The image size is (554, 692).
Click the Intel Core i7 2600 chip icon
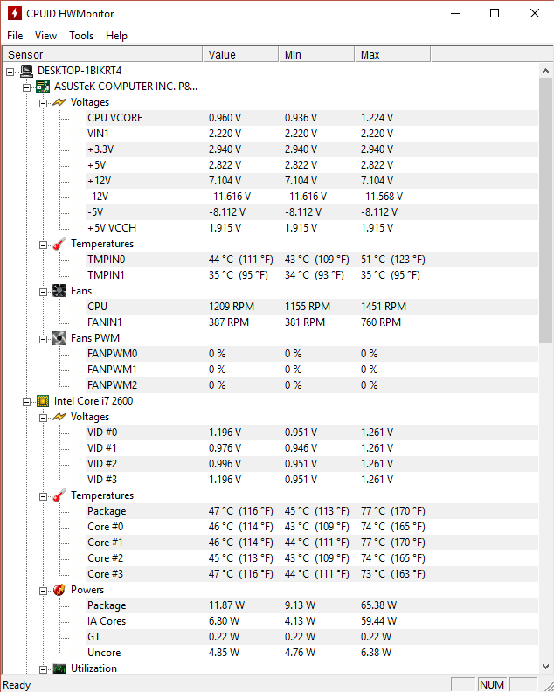pyautogui.click(x=43, y=401)
